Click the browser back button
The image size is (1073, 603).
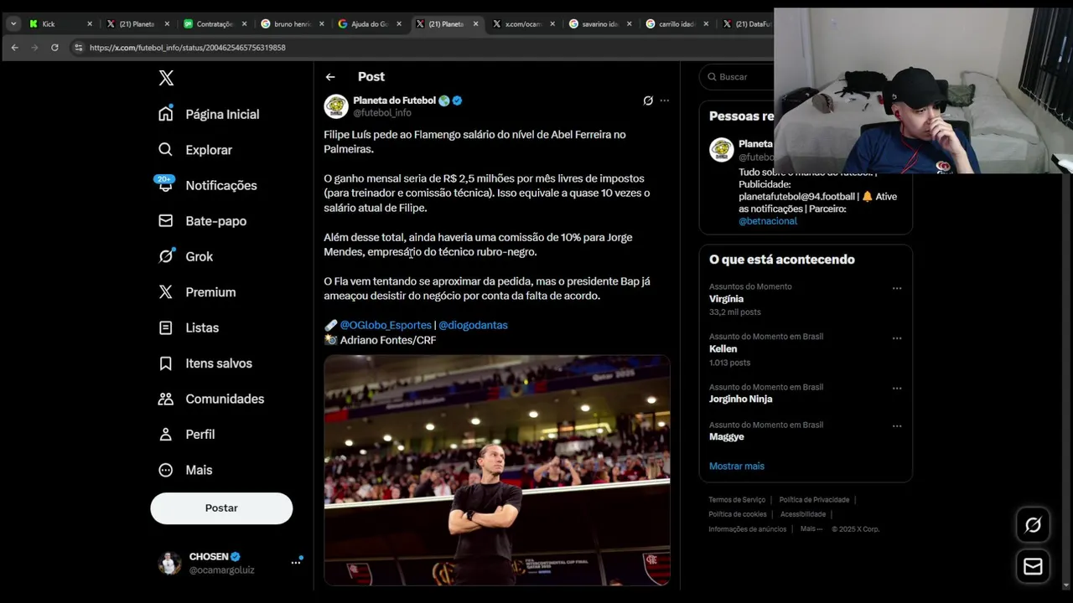14,48
